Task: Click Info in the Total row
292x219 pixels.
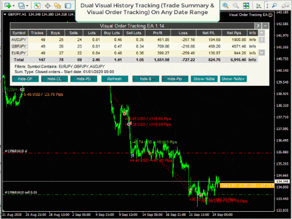Action: pos(252,58)
